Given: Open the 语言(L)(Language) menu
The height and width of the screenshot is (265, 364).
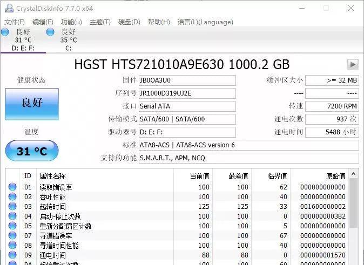Looking at the screenshot, I should pos(205,22).
